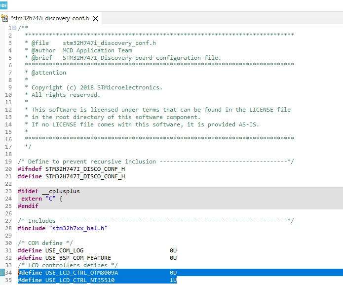Click the @author MCD Application Team line

click(78, 50)
